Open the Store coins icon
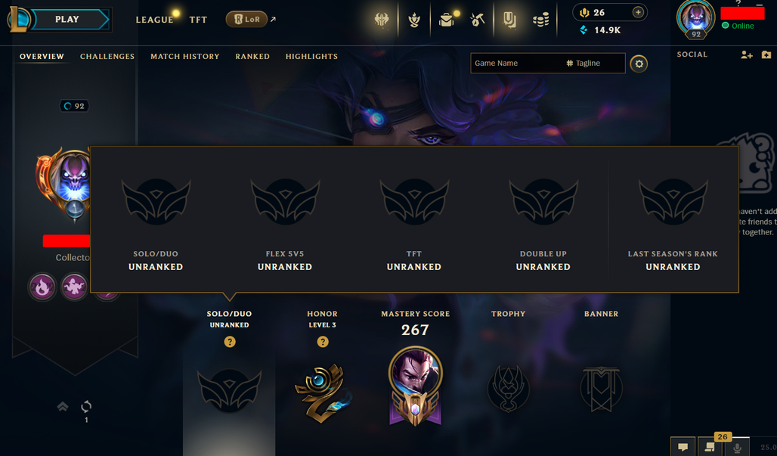The height and width of the screenshot is (456, 777). click(x=540, y=20)
